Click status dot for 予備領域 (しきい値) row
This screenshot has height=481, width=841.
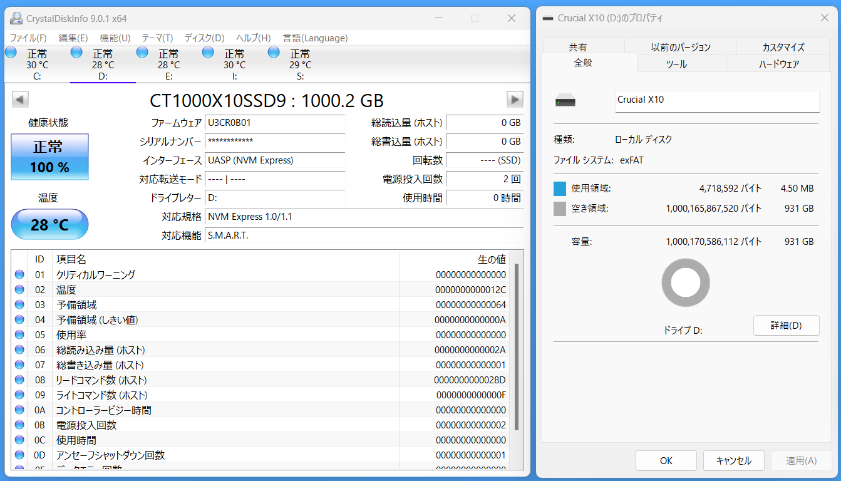click(x=19, y=319)
